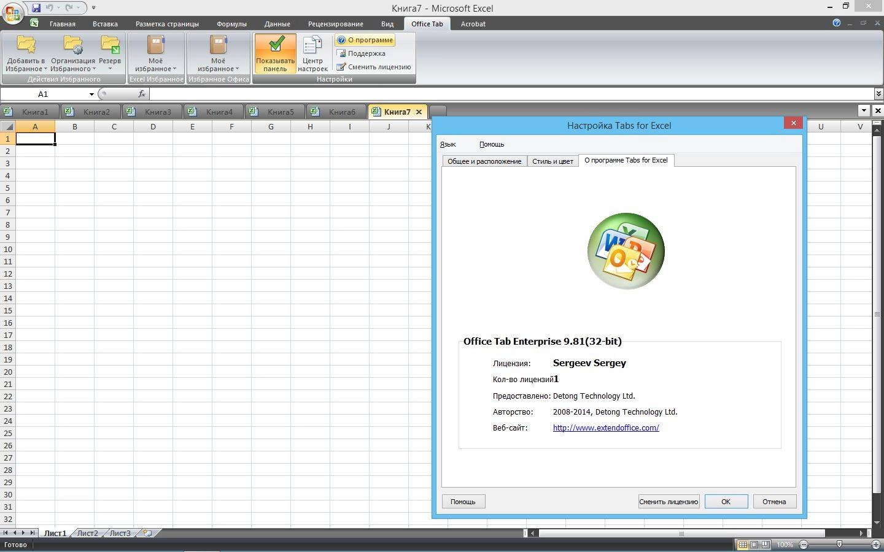Image resolution: width=884 pixels, height=552 pixels.
Task: Click the Insert Function fx icon
Action: pos(142,94)
